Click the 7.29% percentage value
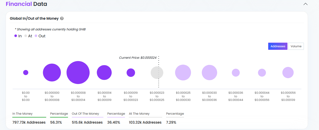 click(x=171, y=122)
